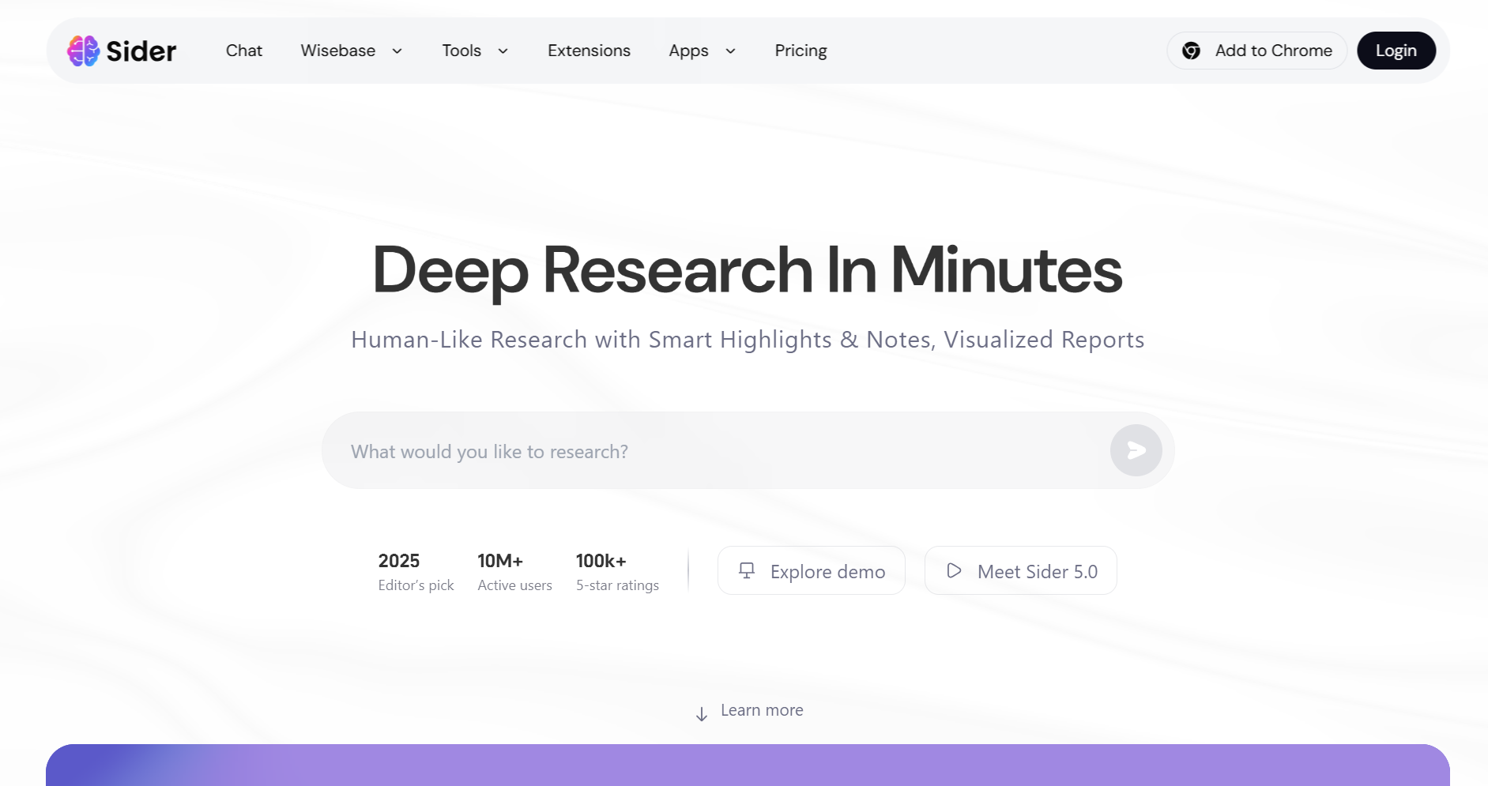Click the down arrow icon beside Learn more

(701, 714)
